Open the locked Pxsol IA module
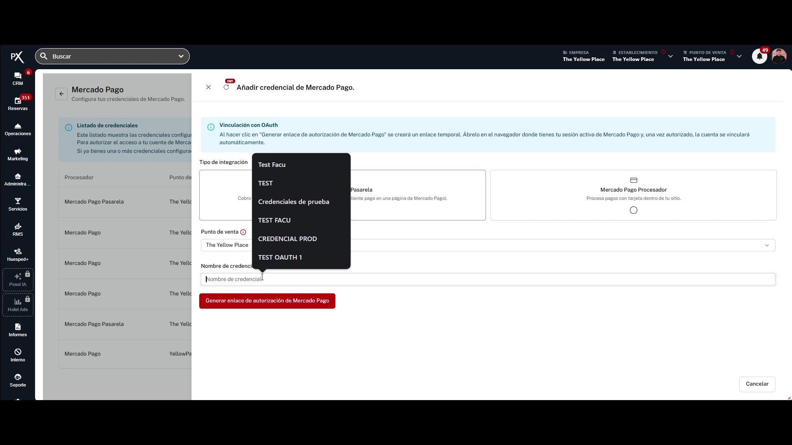792x445 pixels. [x=18, y=280]
